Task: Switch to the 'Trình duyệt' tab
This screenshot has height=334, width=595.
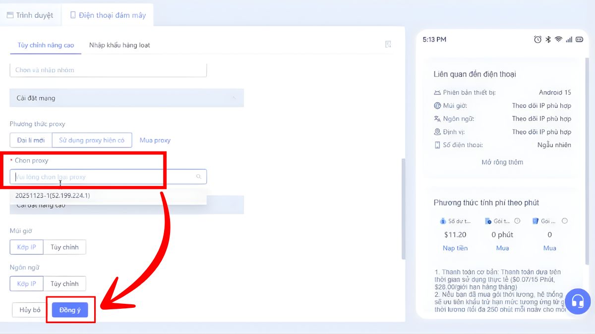Action: [x=30, y=15]
